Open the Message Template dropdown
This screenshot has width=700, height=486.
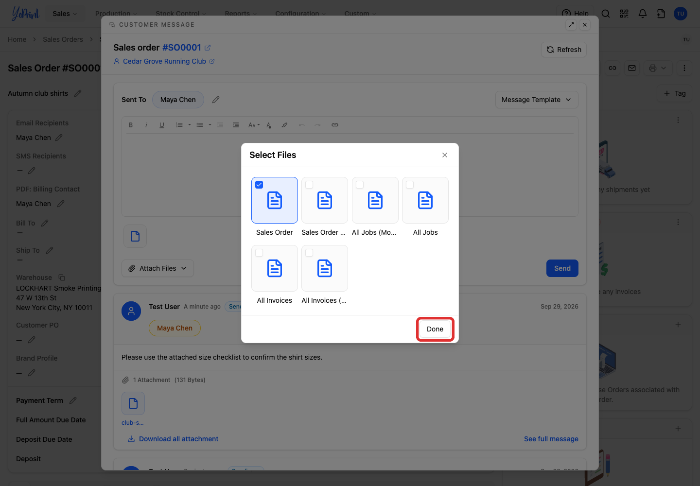(537, 100)
